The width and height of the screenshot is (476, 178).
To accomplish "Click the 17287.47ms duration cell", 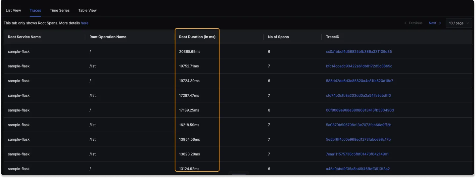I will click(189, 96).
